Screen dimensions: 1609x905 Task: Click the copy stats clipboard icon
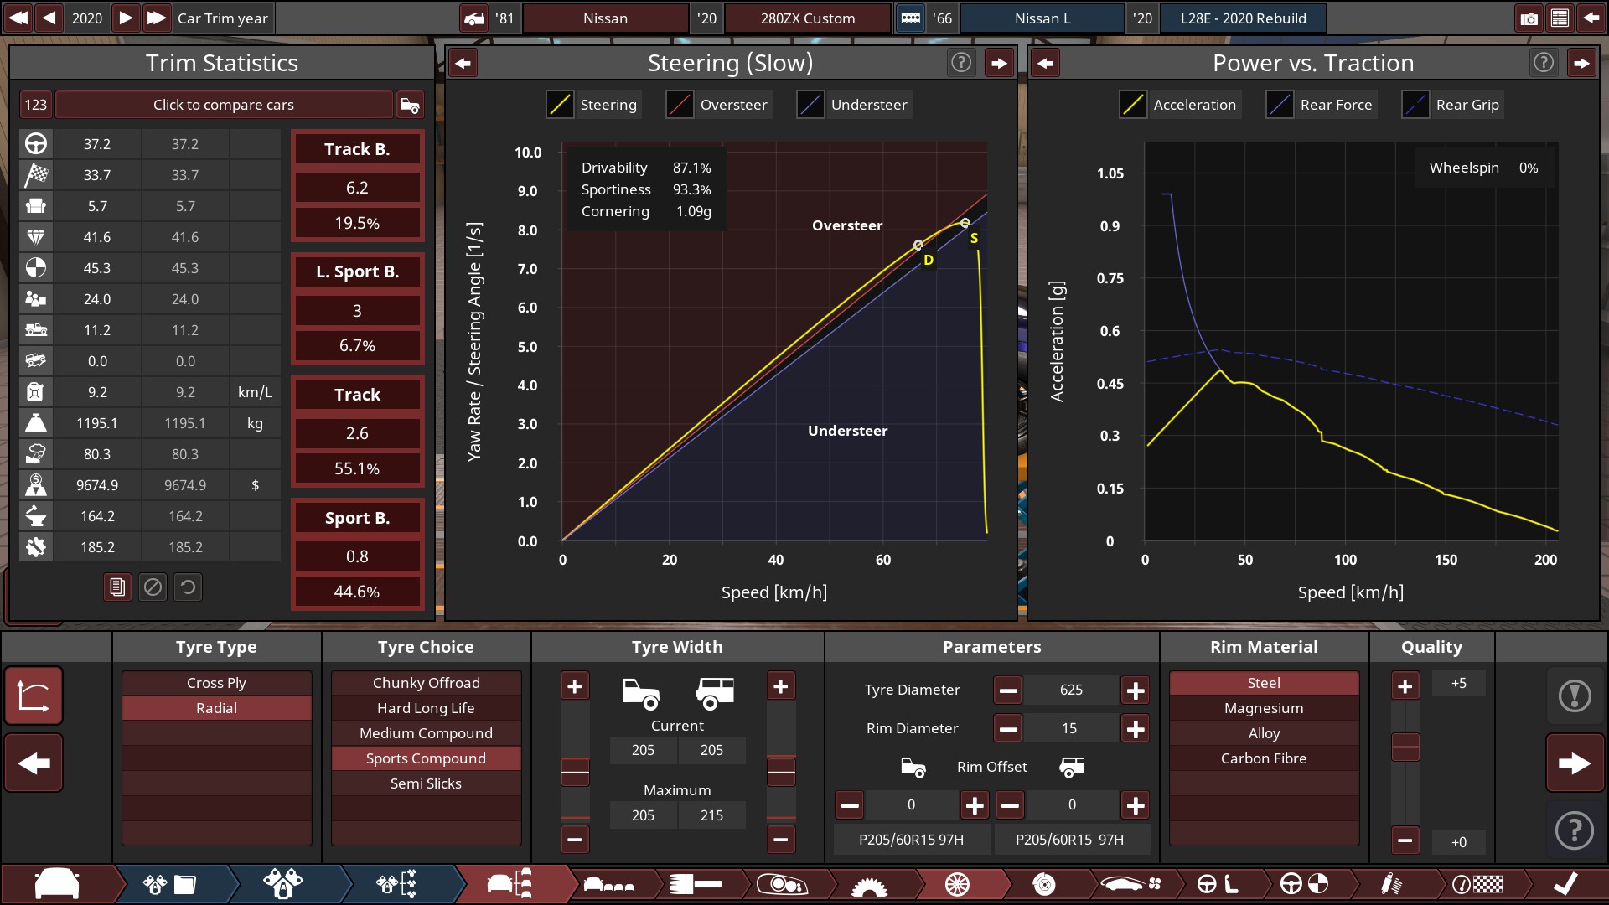[117, 587]
